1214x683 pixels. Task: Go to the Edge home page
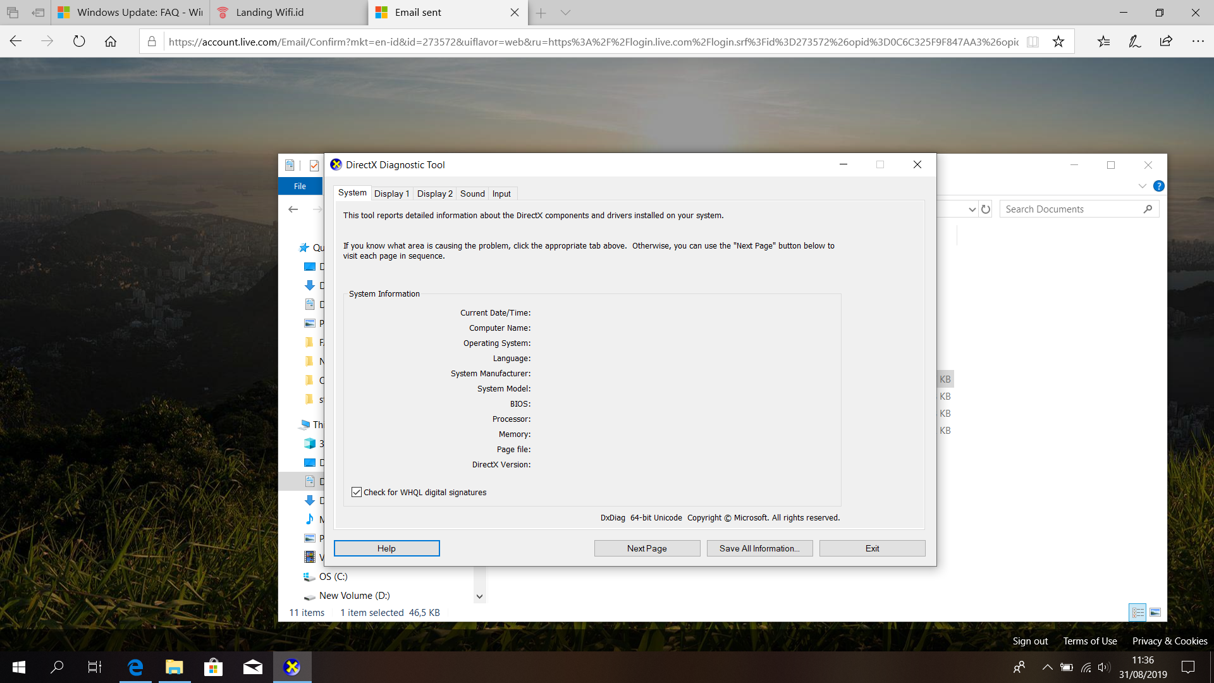(x=111, y=41)
